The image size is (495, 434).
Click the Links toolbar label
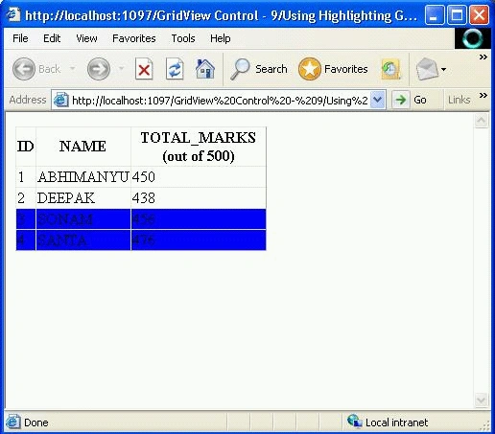coord(459,100)
